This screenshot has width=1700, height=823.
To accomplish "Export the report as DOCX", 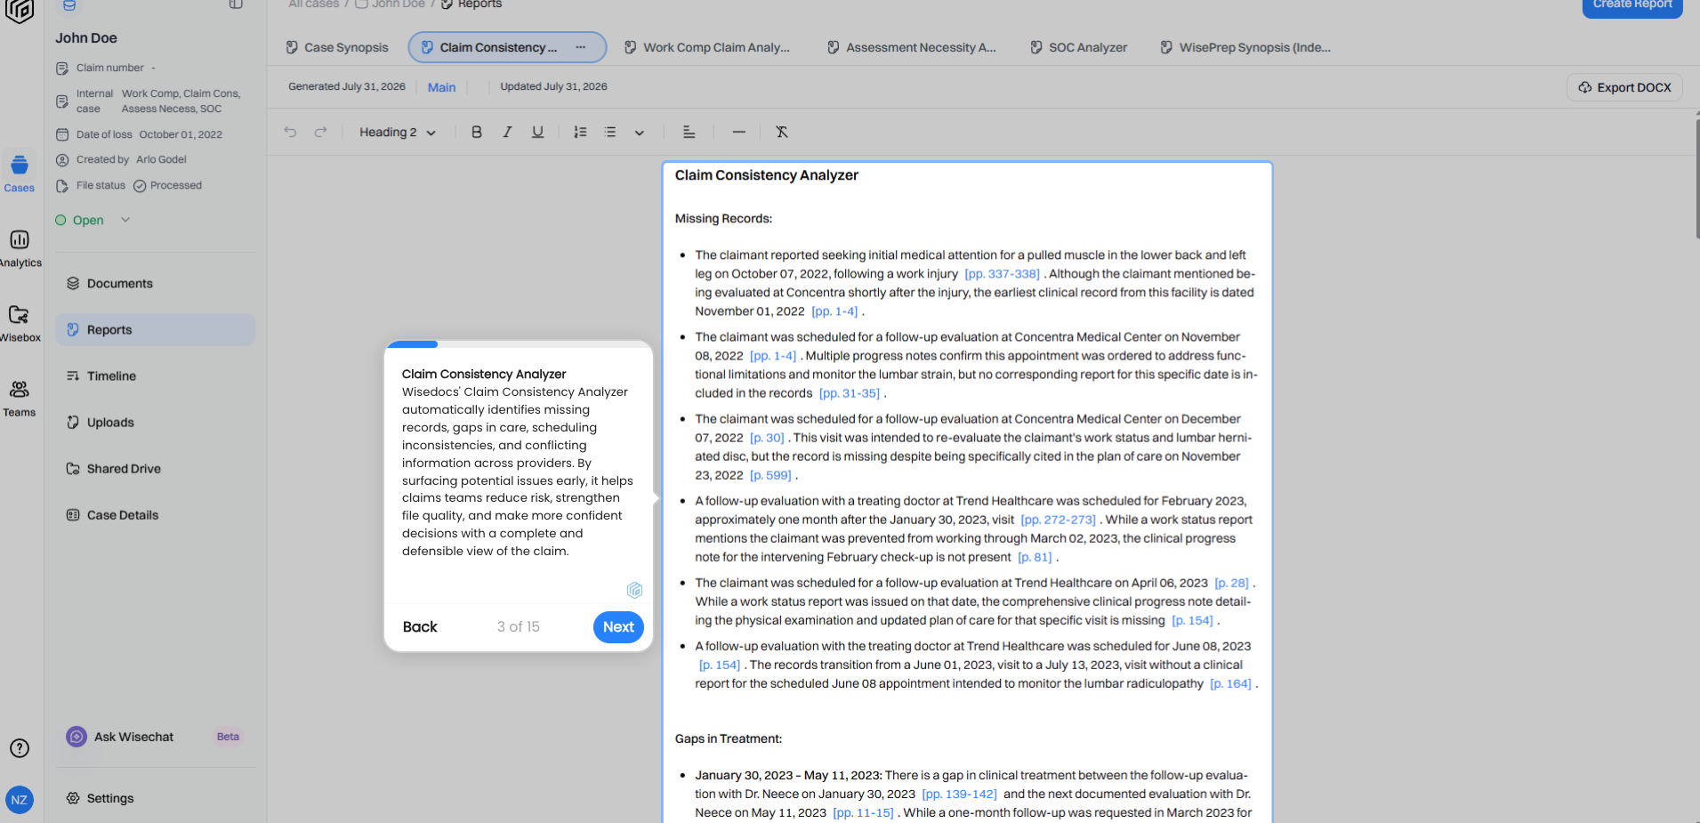I will click(1624, 87).
